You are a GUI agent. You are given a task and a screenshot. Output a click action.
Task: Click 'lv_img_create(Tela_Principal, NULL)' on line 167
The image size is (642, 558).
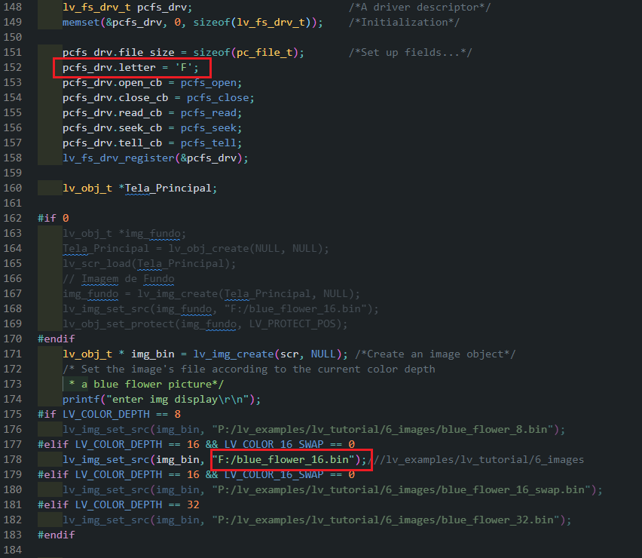pyautogui.click(x=245, y=294)
